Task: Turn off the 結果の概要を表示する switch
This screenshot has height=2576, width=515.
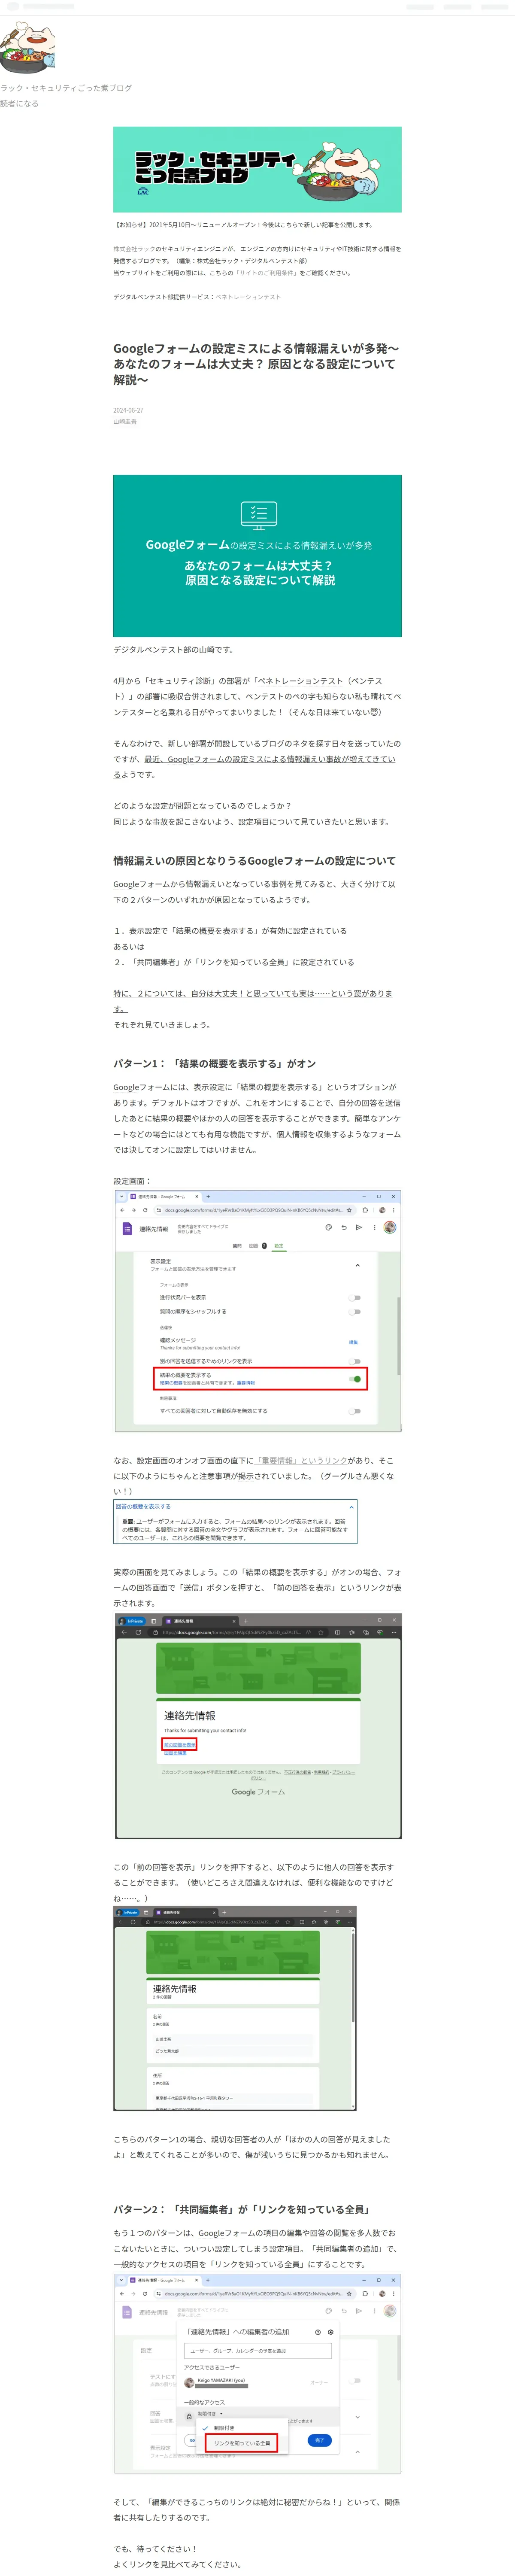Action: point(355,1379)
